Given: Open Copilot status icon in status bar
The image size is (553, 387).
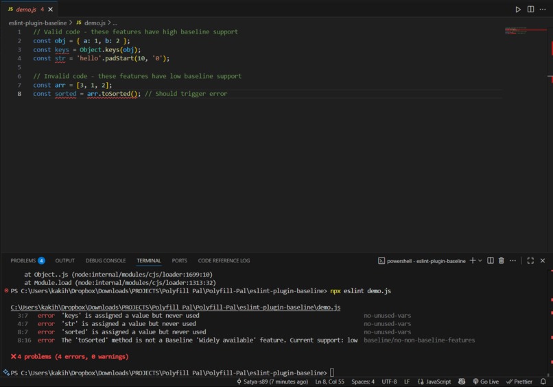Looking at the screenshot, I should (x=462, y=382).
